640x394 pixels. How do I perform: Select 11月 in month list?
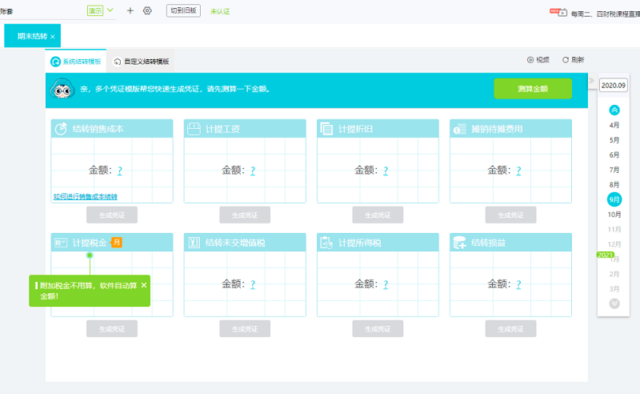click(614, 229)
